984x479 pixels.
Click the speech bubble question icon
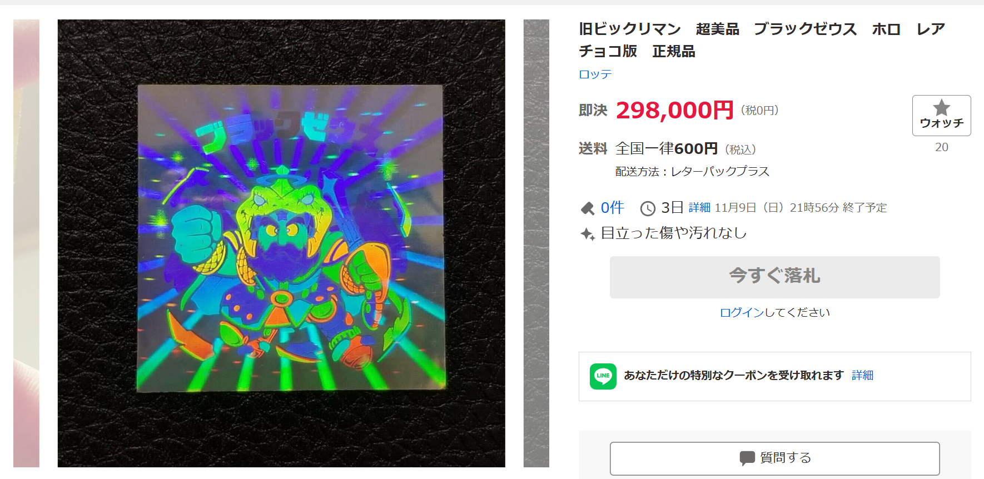coord(747,458)
